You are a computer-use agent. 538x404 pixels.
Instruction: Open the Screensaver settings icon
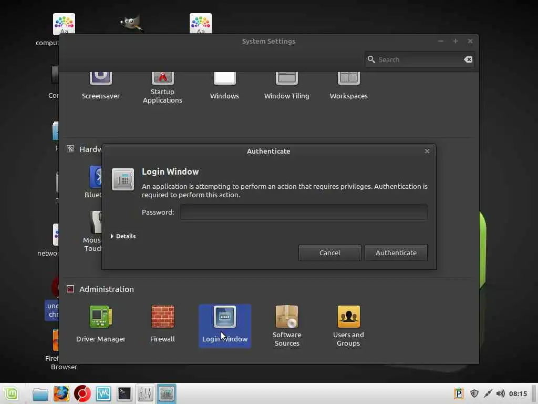pos(100,86)
